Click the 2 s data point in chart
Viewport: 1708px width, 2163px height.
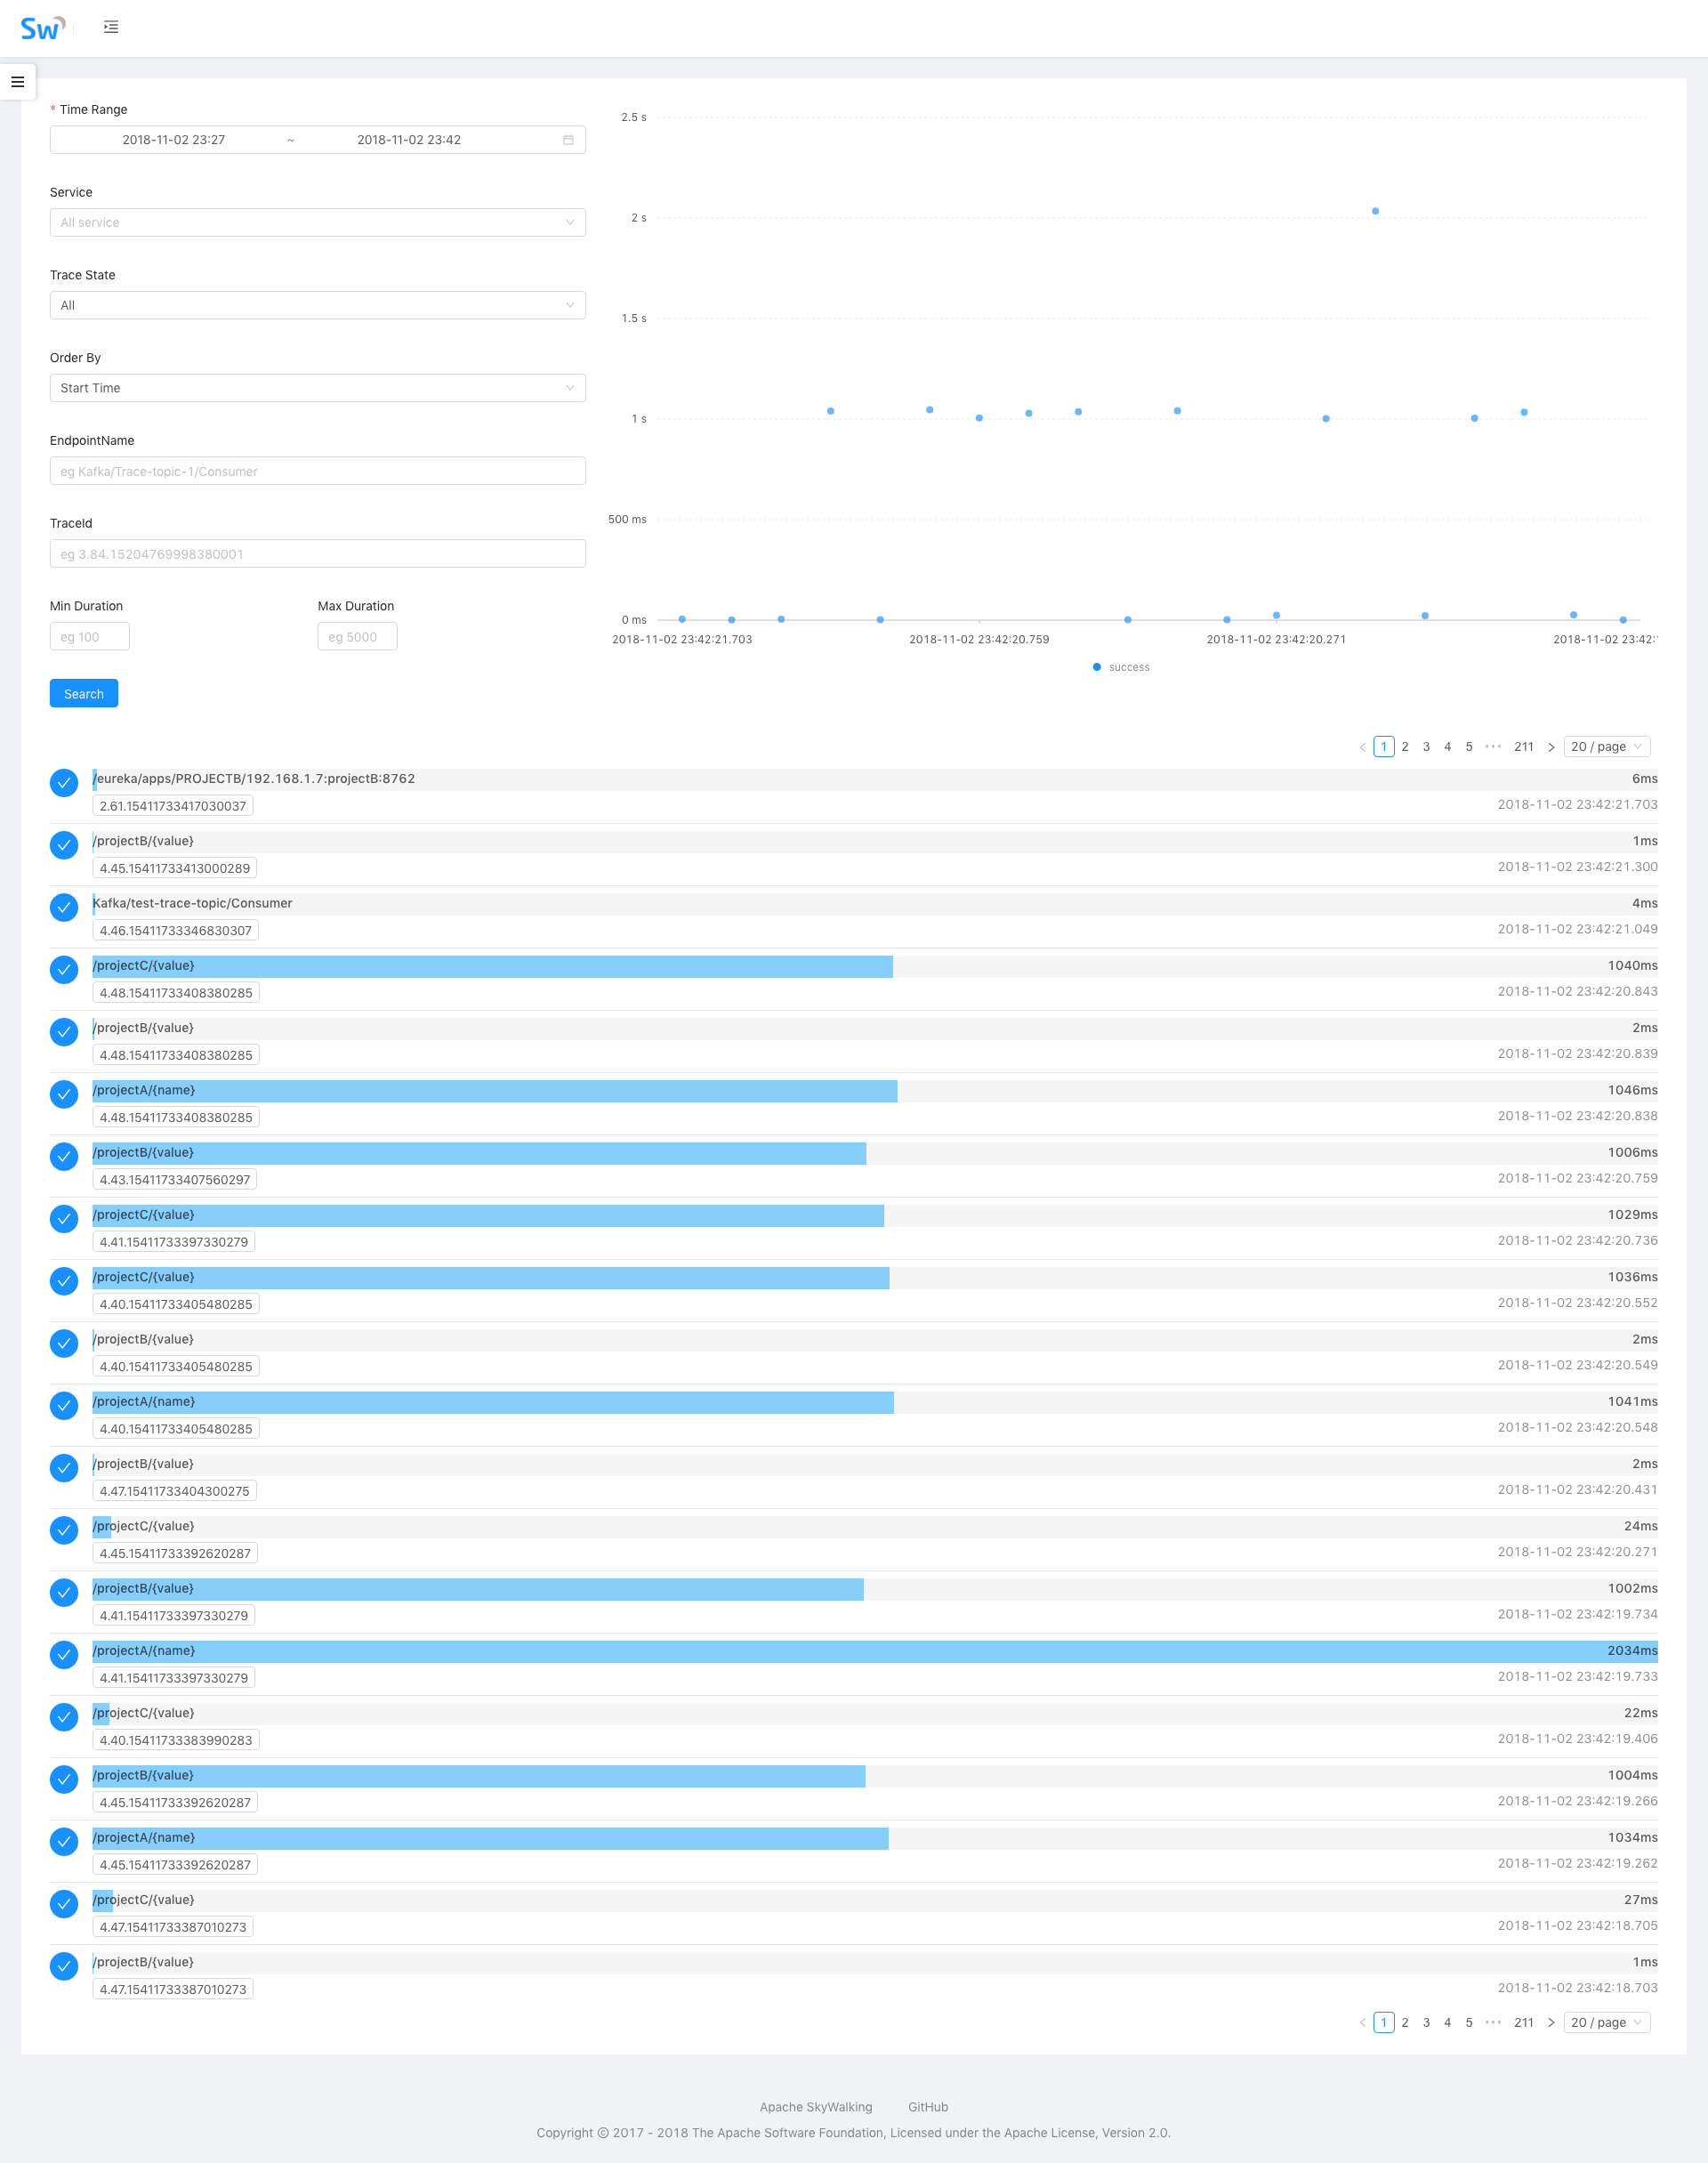(x=1375, y=211)
